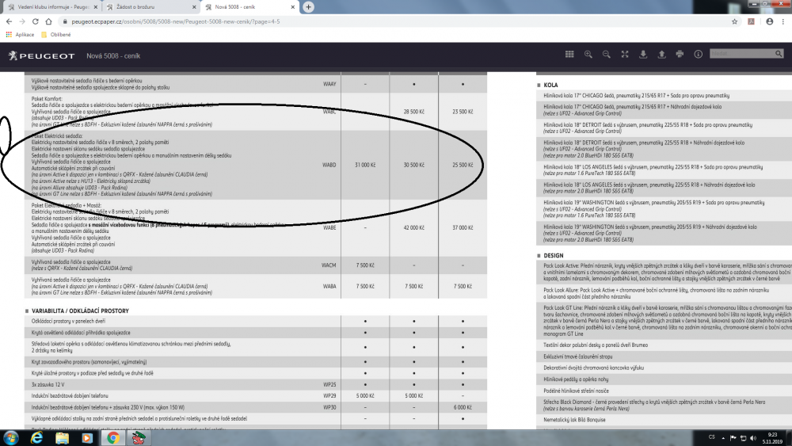The height and width of the screenshot is (446, 792).
Task: Click the WABD option code
Action: (329, 165)
